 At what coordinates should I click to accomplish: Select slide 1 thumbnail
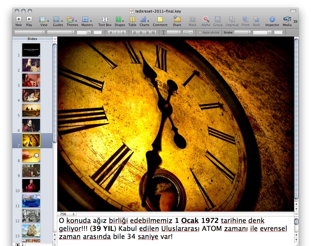(31, 50)
